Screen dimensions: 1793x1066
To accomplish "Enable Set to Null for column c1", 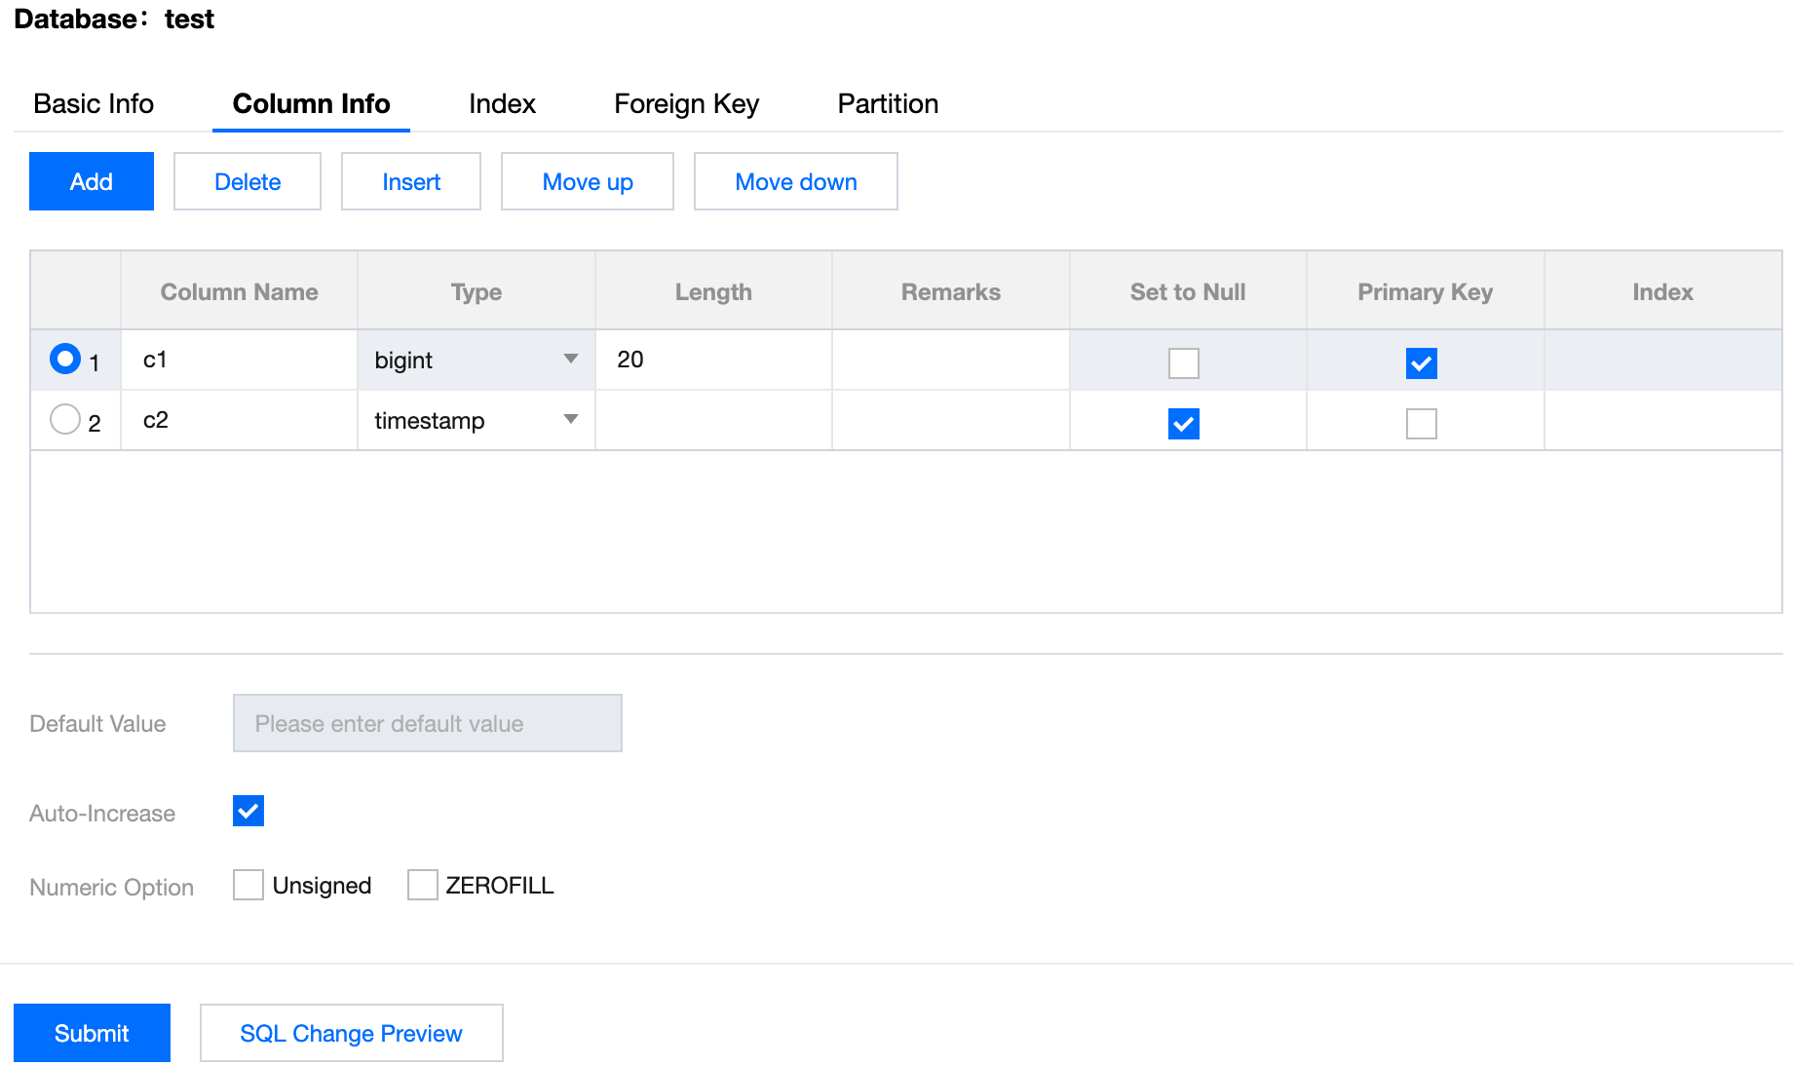I will click(1183, 363).
